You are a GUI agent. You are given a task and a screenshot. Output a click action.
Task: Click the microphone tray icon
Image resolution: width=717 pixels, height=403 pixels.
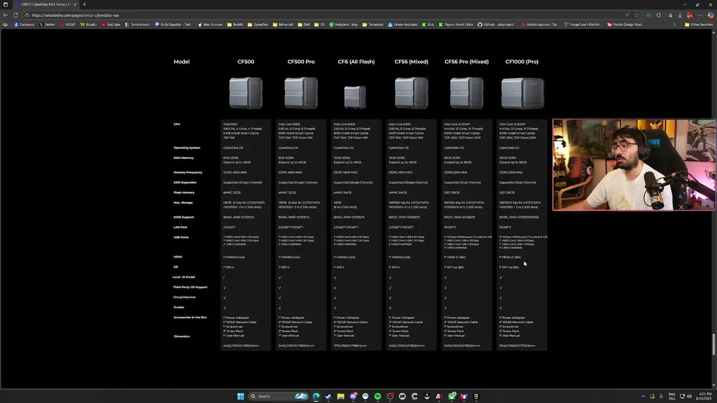point(661,396)
